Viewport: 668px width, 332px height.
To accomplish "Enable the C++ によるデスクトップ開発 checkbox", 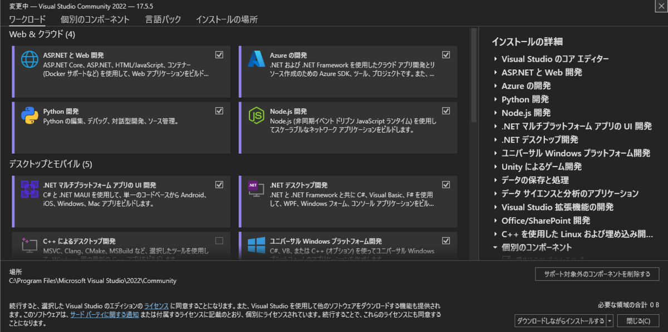I will click(x=219, y=241).
